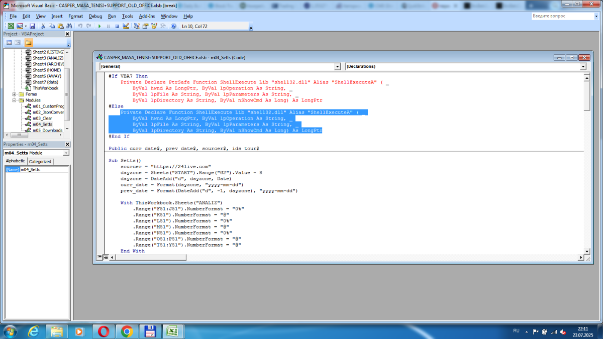Open the Object Browser icon

[154, 26]
